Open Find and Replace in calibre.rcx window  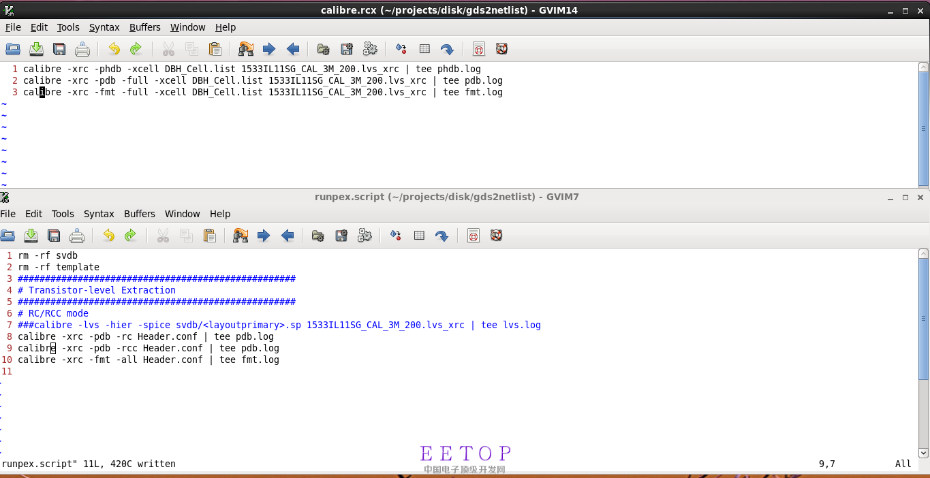[x=246, y=49]
